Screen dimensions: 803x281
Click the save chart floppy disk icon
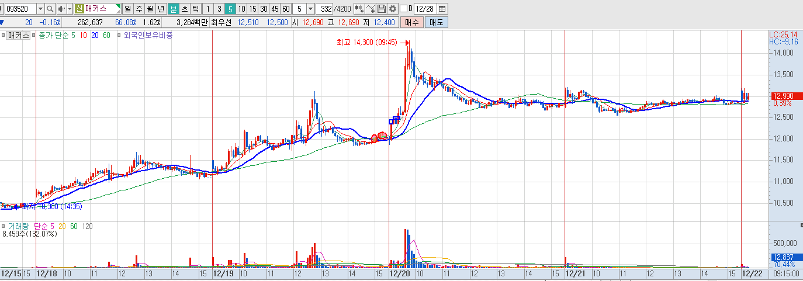(382, 9)
